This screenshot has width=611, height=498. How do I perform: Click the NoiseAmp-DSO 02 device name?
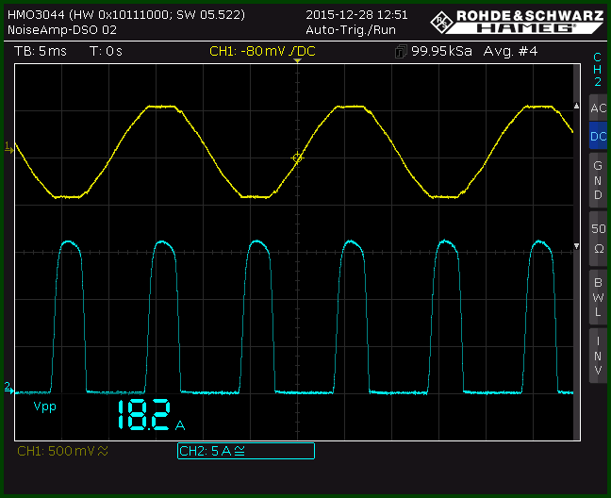(62, 30)
